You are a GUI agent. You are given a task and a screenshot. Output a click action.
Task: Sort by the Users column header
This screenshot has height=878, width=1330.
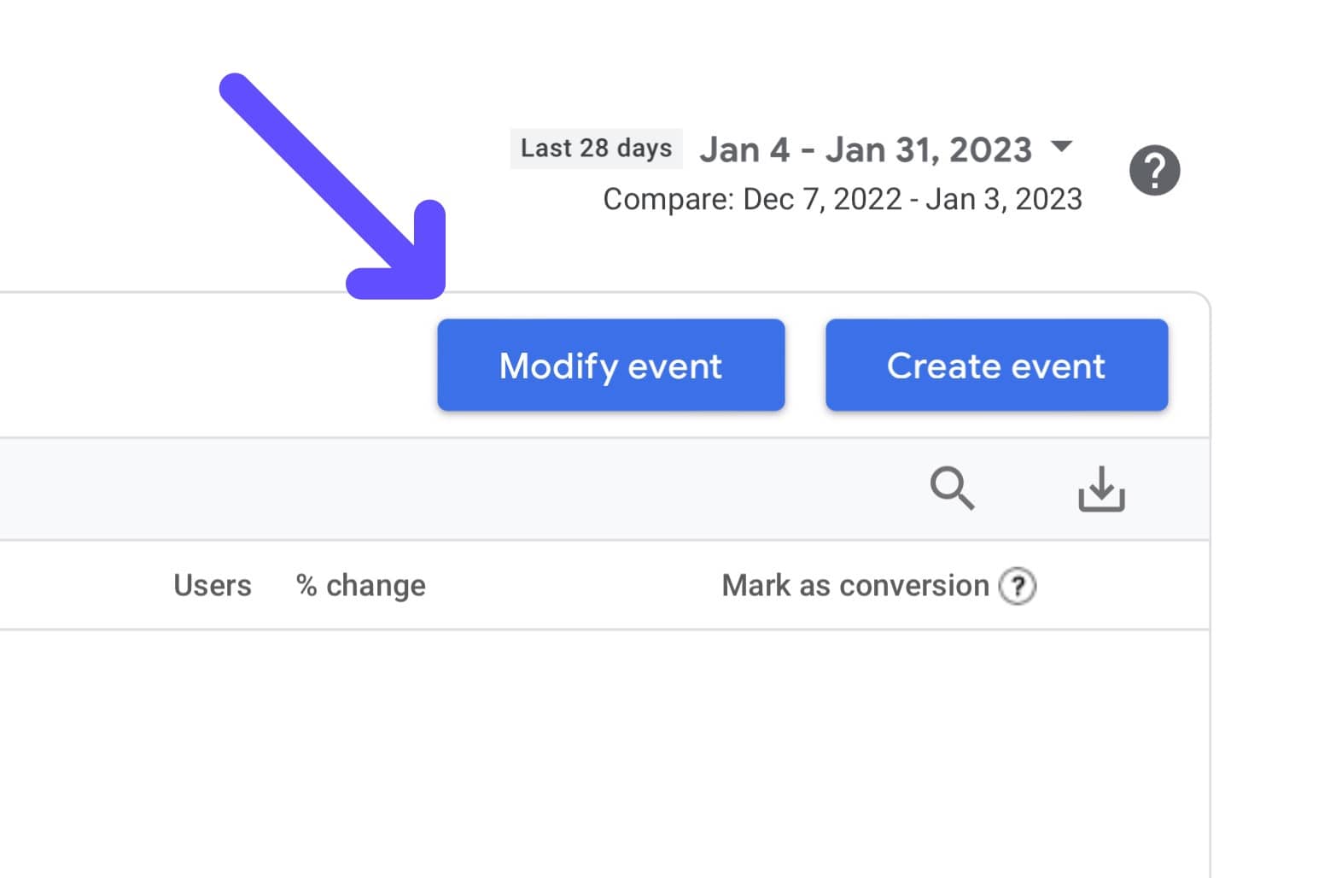[x=212, y=586]
